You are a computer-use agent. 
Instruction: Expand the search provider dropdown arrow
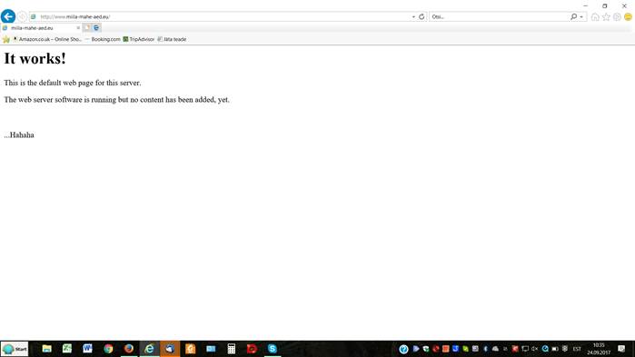(581, 17)
